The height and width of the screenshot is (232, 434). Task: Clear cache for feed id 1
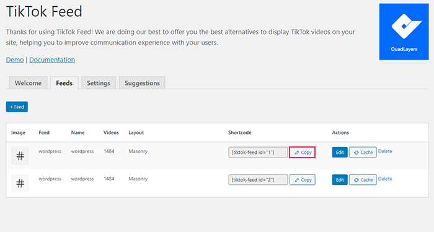(363, 152)
